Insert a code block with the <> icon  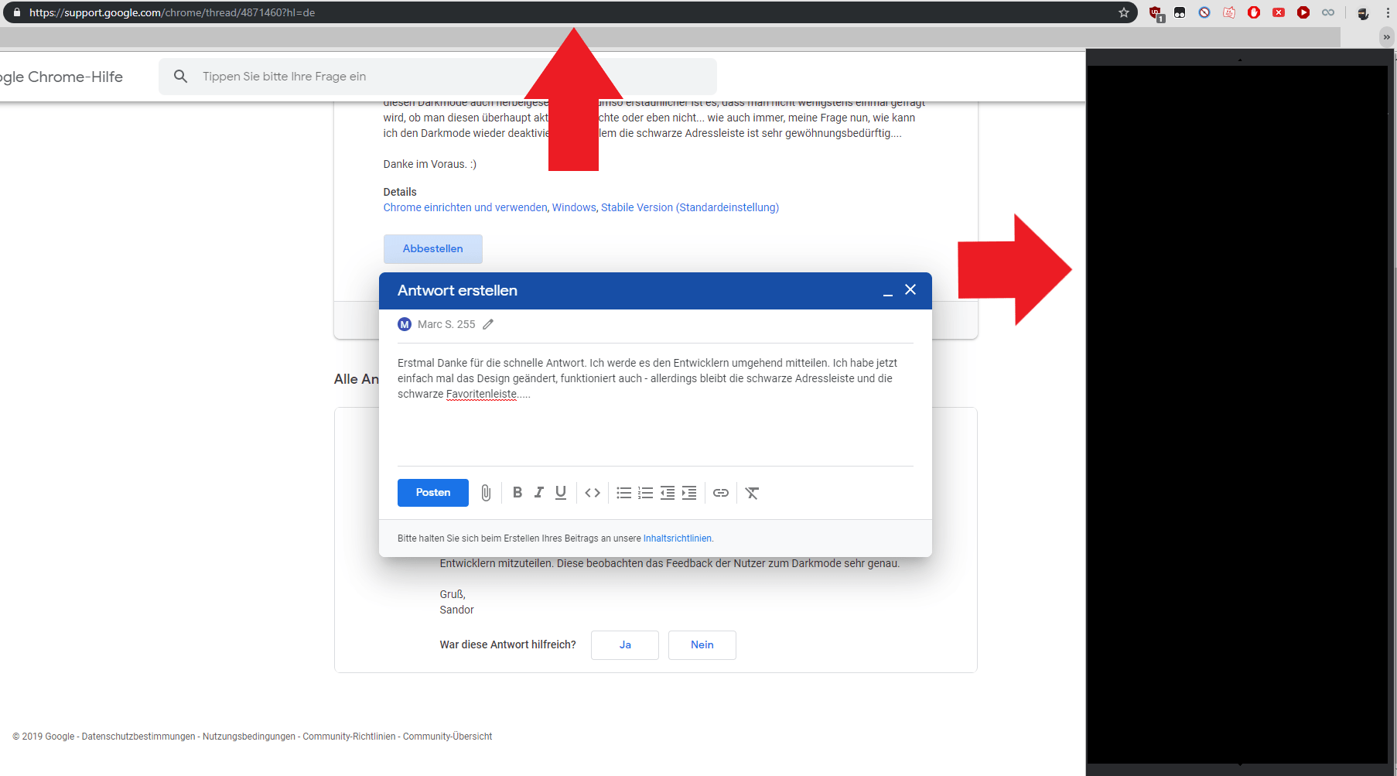593,493
